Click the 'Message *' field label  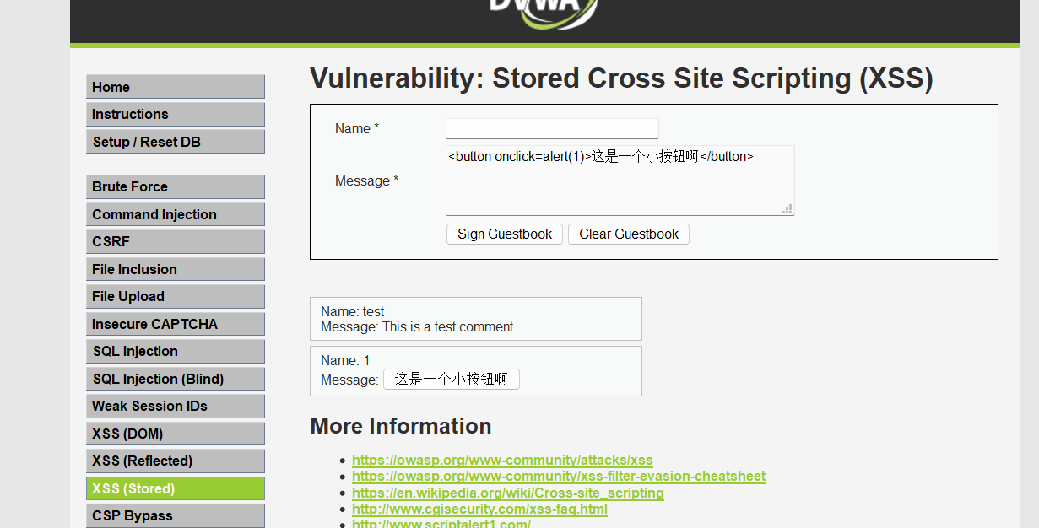(366, 180)
